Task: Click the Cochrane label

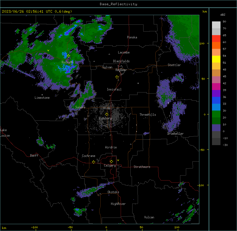Action: click(x=89, y=156)
